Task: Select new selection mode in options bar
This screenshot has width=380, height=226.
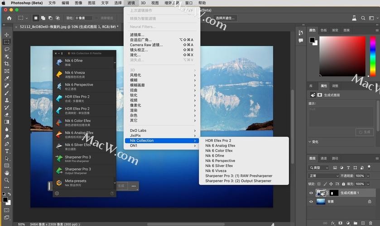Action: (x=36, y=18)
